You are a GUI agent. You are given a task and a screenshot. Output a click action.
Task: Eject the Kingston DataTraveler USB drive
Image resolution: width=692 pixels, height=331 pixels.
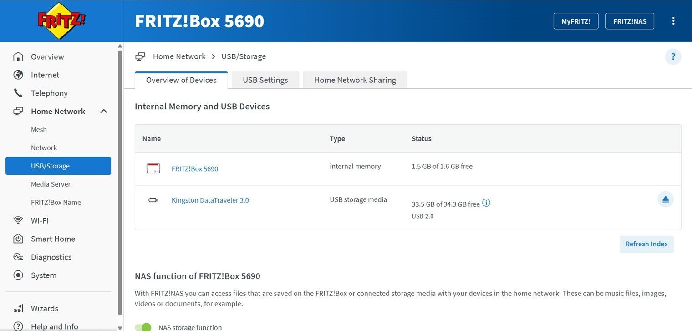[x=665, y=199]
